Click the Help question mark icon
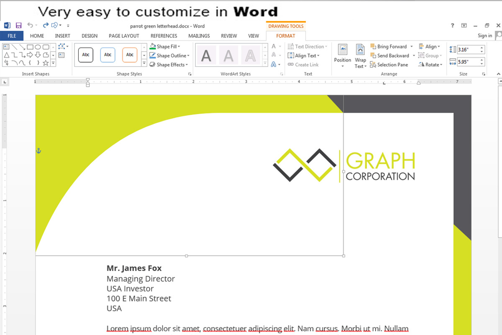This screenshot has height=335, width=502. pyautogui.click(x=452, y=26)
